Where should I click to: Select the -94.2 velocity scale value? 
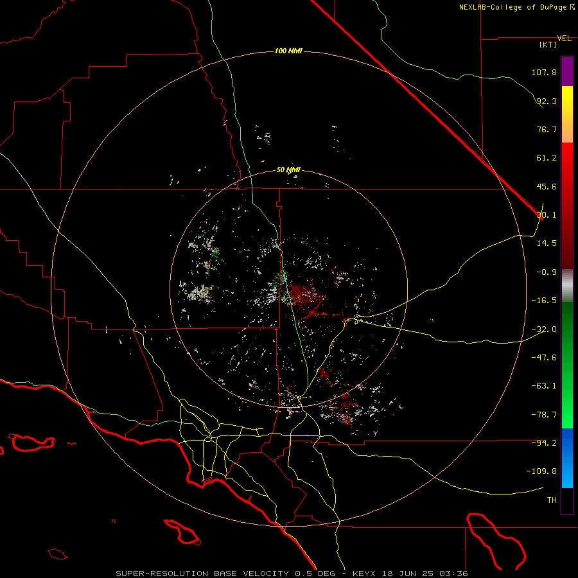click(544, 443)
